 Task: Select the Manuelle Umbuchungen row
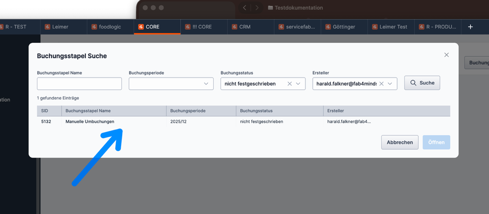point(90,122)
